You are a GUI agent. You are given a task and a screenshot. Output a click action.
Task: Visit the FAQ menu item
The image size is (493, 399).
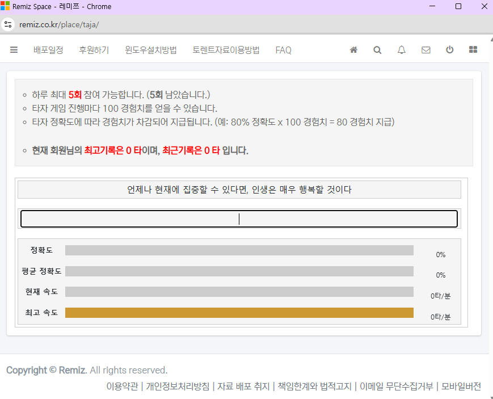[283, 50]
